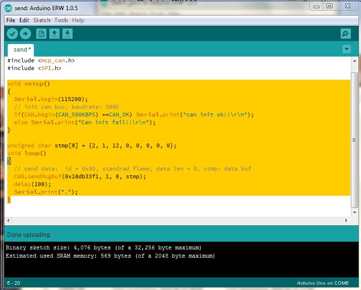The width and height of the screenshot is (361, 290).
Task: Click the '#include <mcp_can.h>' line
Action: [x=41, y=60]
